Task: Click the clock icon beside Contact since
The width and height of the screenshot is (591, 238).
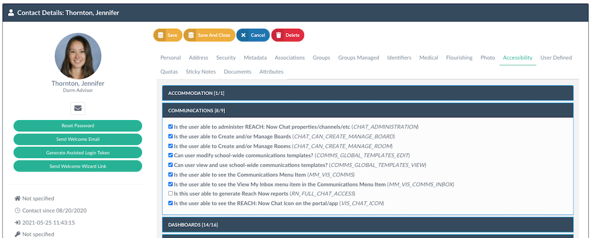Action: pyautogui.click(x=18, y=210)
